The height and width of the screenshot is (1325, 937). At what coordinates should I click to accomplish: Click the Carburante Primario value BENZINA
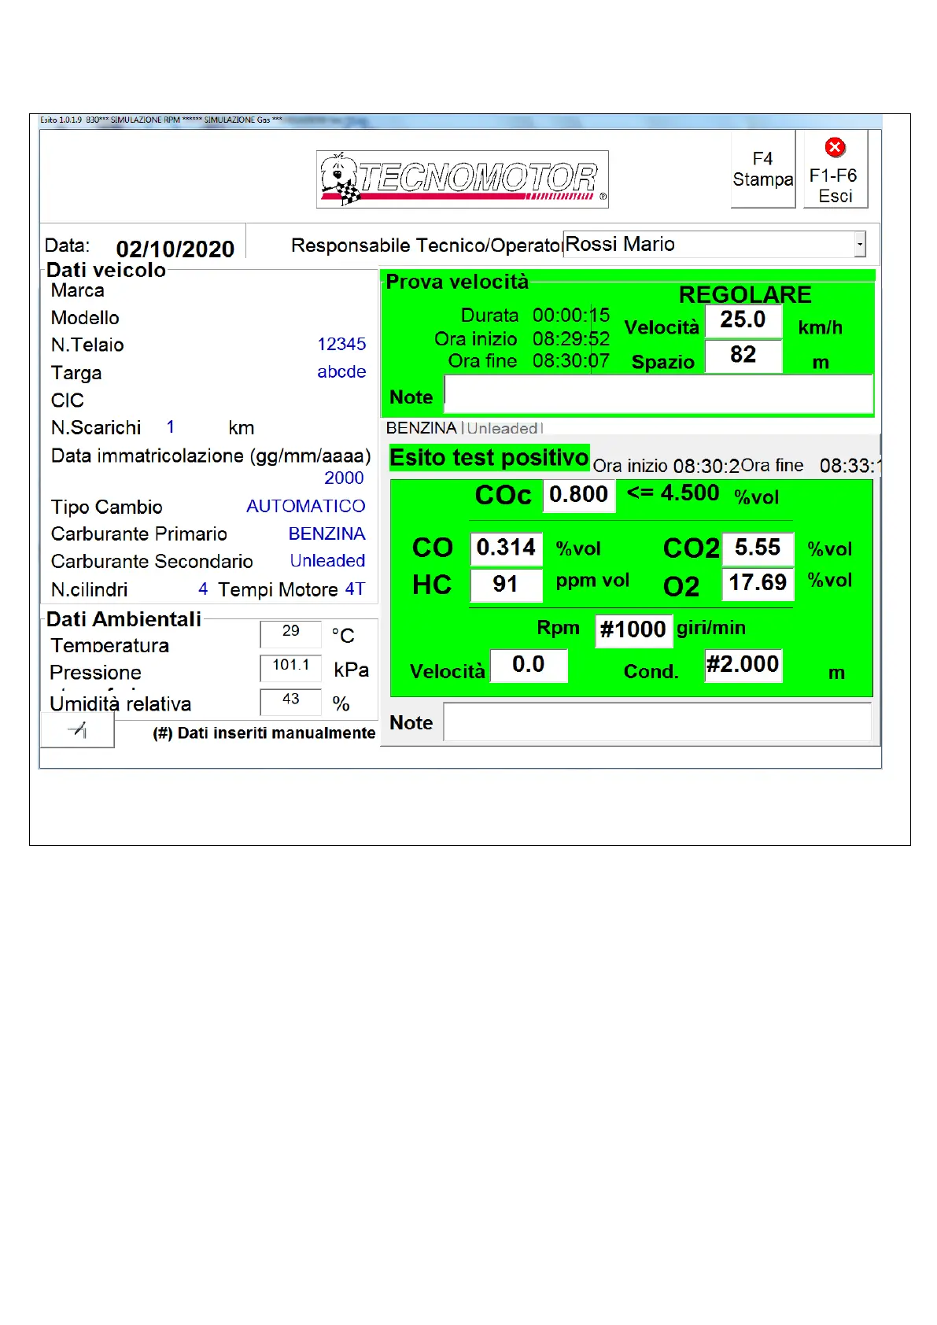pyautogui.click(x=326, y=533)
